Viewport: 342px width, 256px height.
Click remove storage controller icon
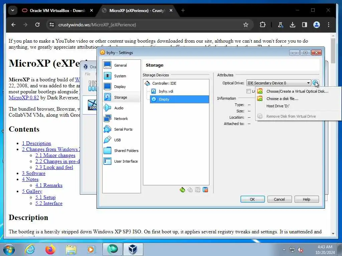pos(190,190)
